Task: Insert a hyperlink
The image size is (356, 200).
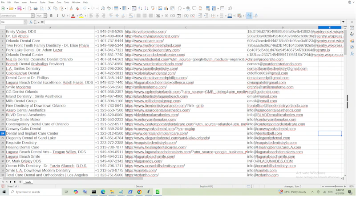Action: [188, 8]
